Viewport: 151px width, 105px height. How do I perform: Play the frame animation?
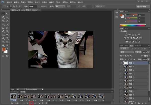click(31, 103)
